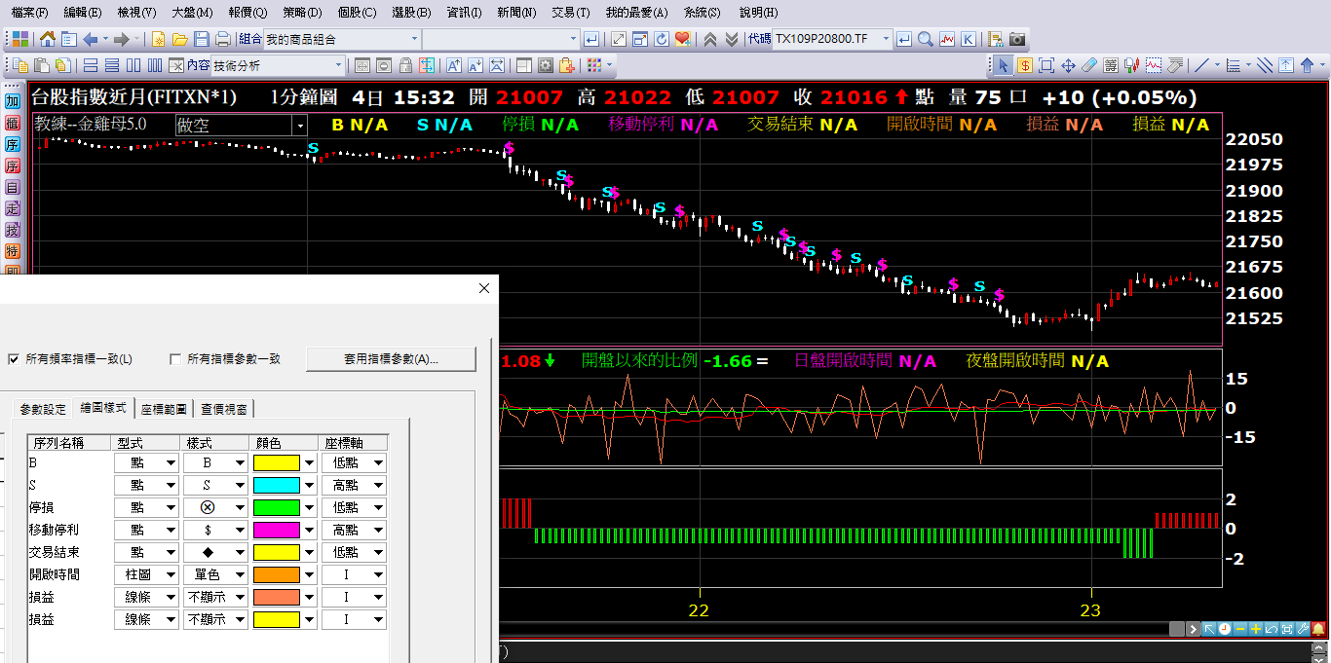Open 樣式 dropdown for 停損 row
Image resolution: width=1331 pixels, height=663 pixels.
240,507
